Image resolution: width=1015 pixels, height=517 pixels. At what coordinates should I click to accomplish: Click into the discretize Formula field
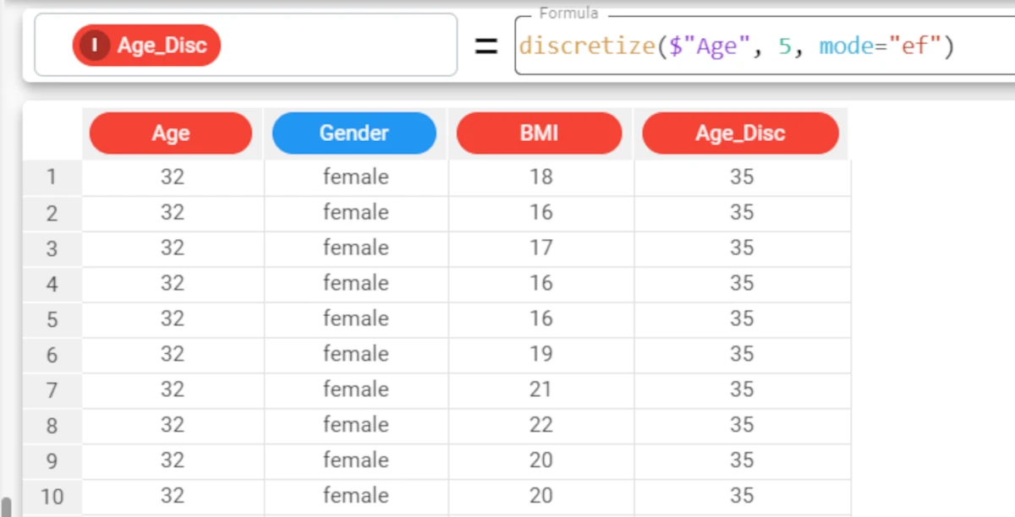765,46
